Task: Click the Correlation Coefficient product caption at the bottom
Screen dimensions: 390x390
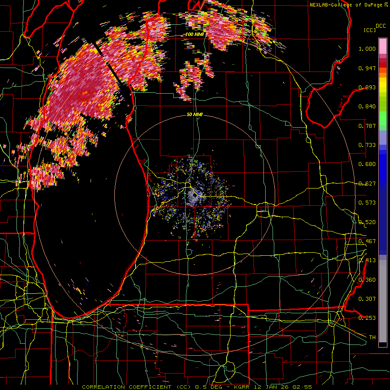Action: [197, 387]
